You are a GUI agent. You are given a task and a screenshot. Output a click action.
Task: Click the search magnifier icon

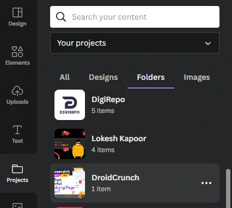click(61, 17)
